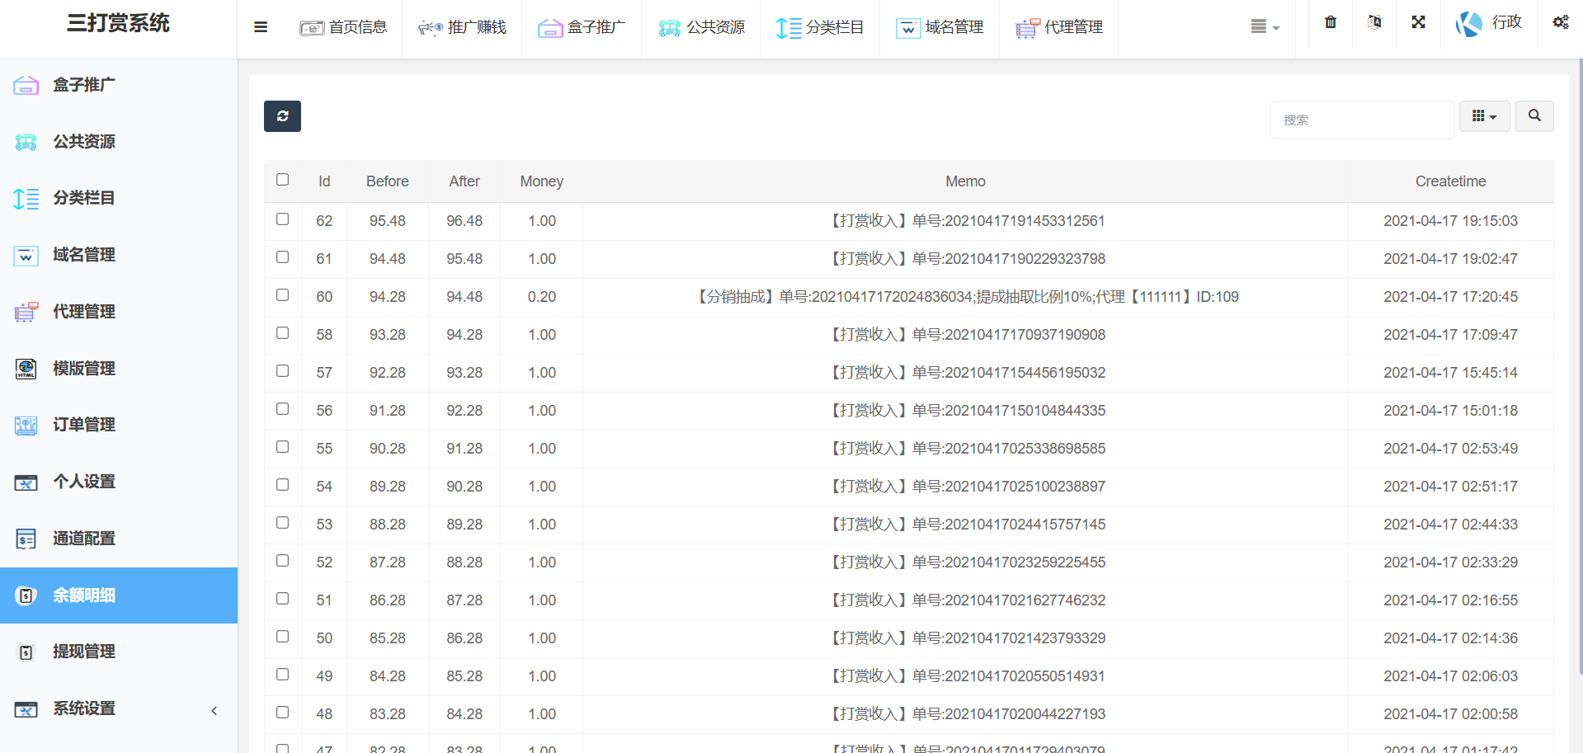Go to 提现管理 in the sidebar
The width and height of the screenshot is (1583, 753).
[x=84, y=652]
